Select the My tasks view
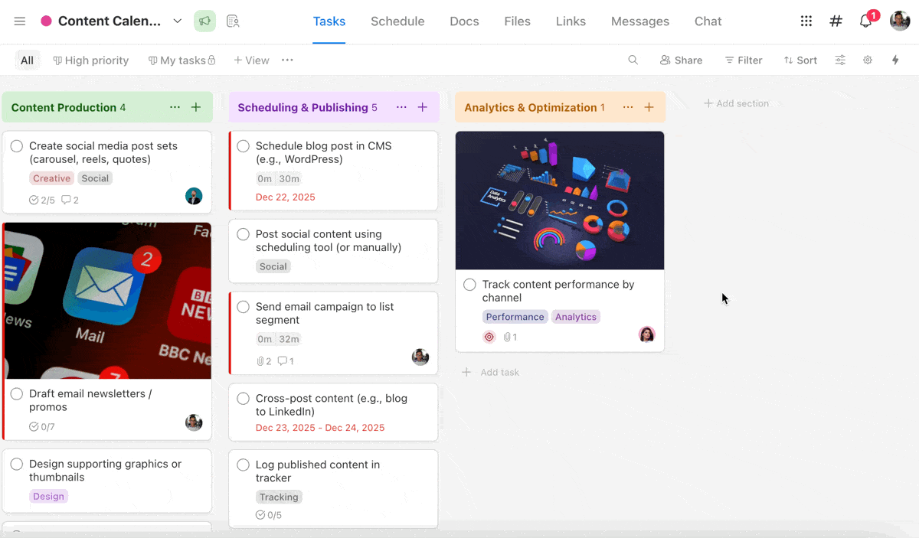The image size is (919, 538). [x=182, y=60]
